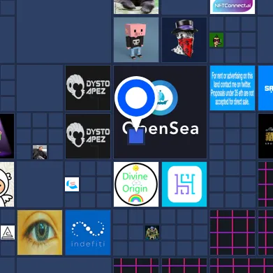Select the lower Dysto Apez land tile

pos(88,136)
